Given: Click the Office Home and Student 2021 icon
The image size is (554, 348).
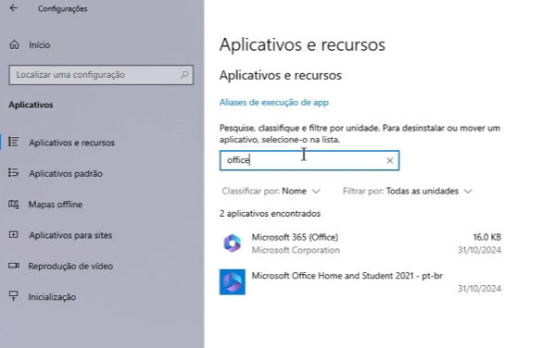Looking at the screenshot, I should (233, 281).
